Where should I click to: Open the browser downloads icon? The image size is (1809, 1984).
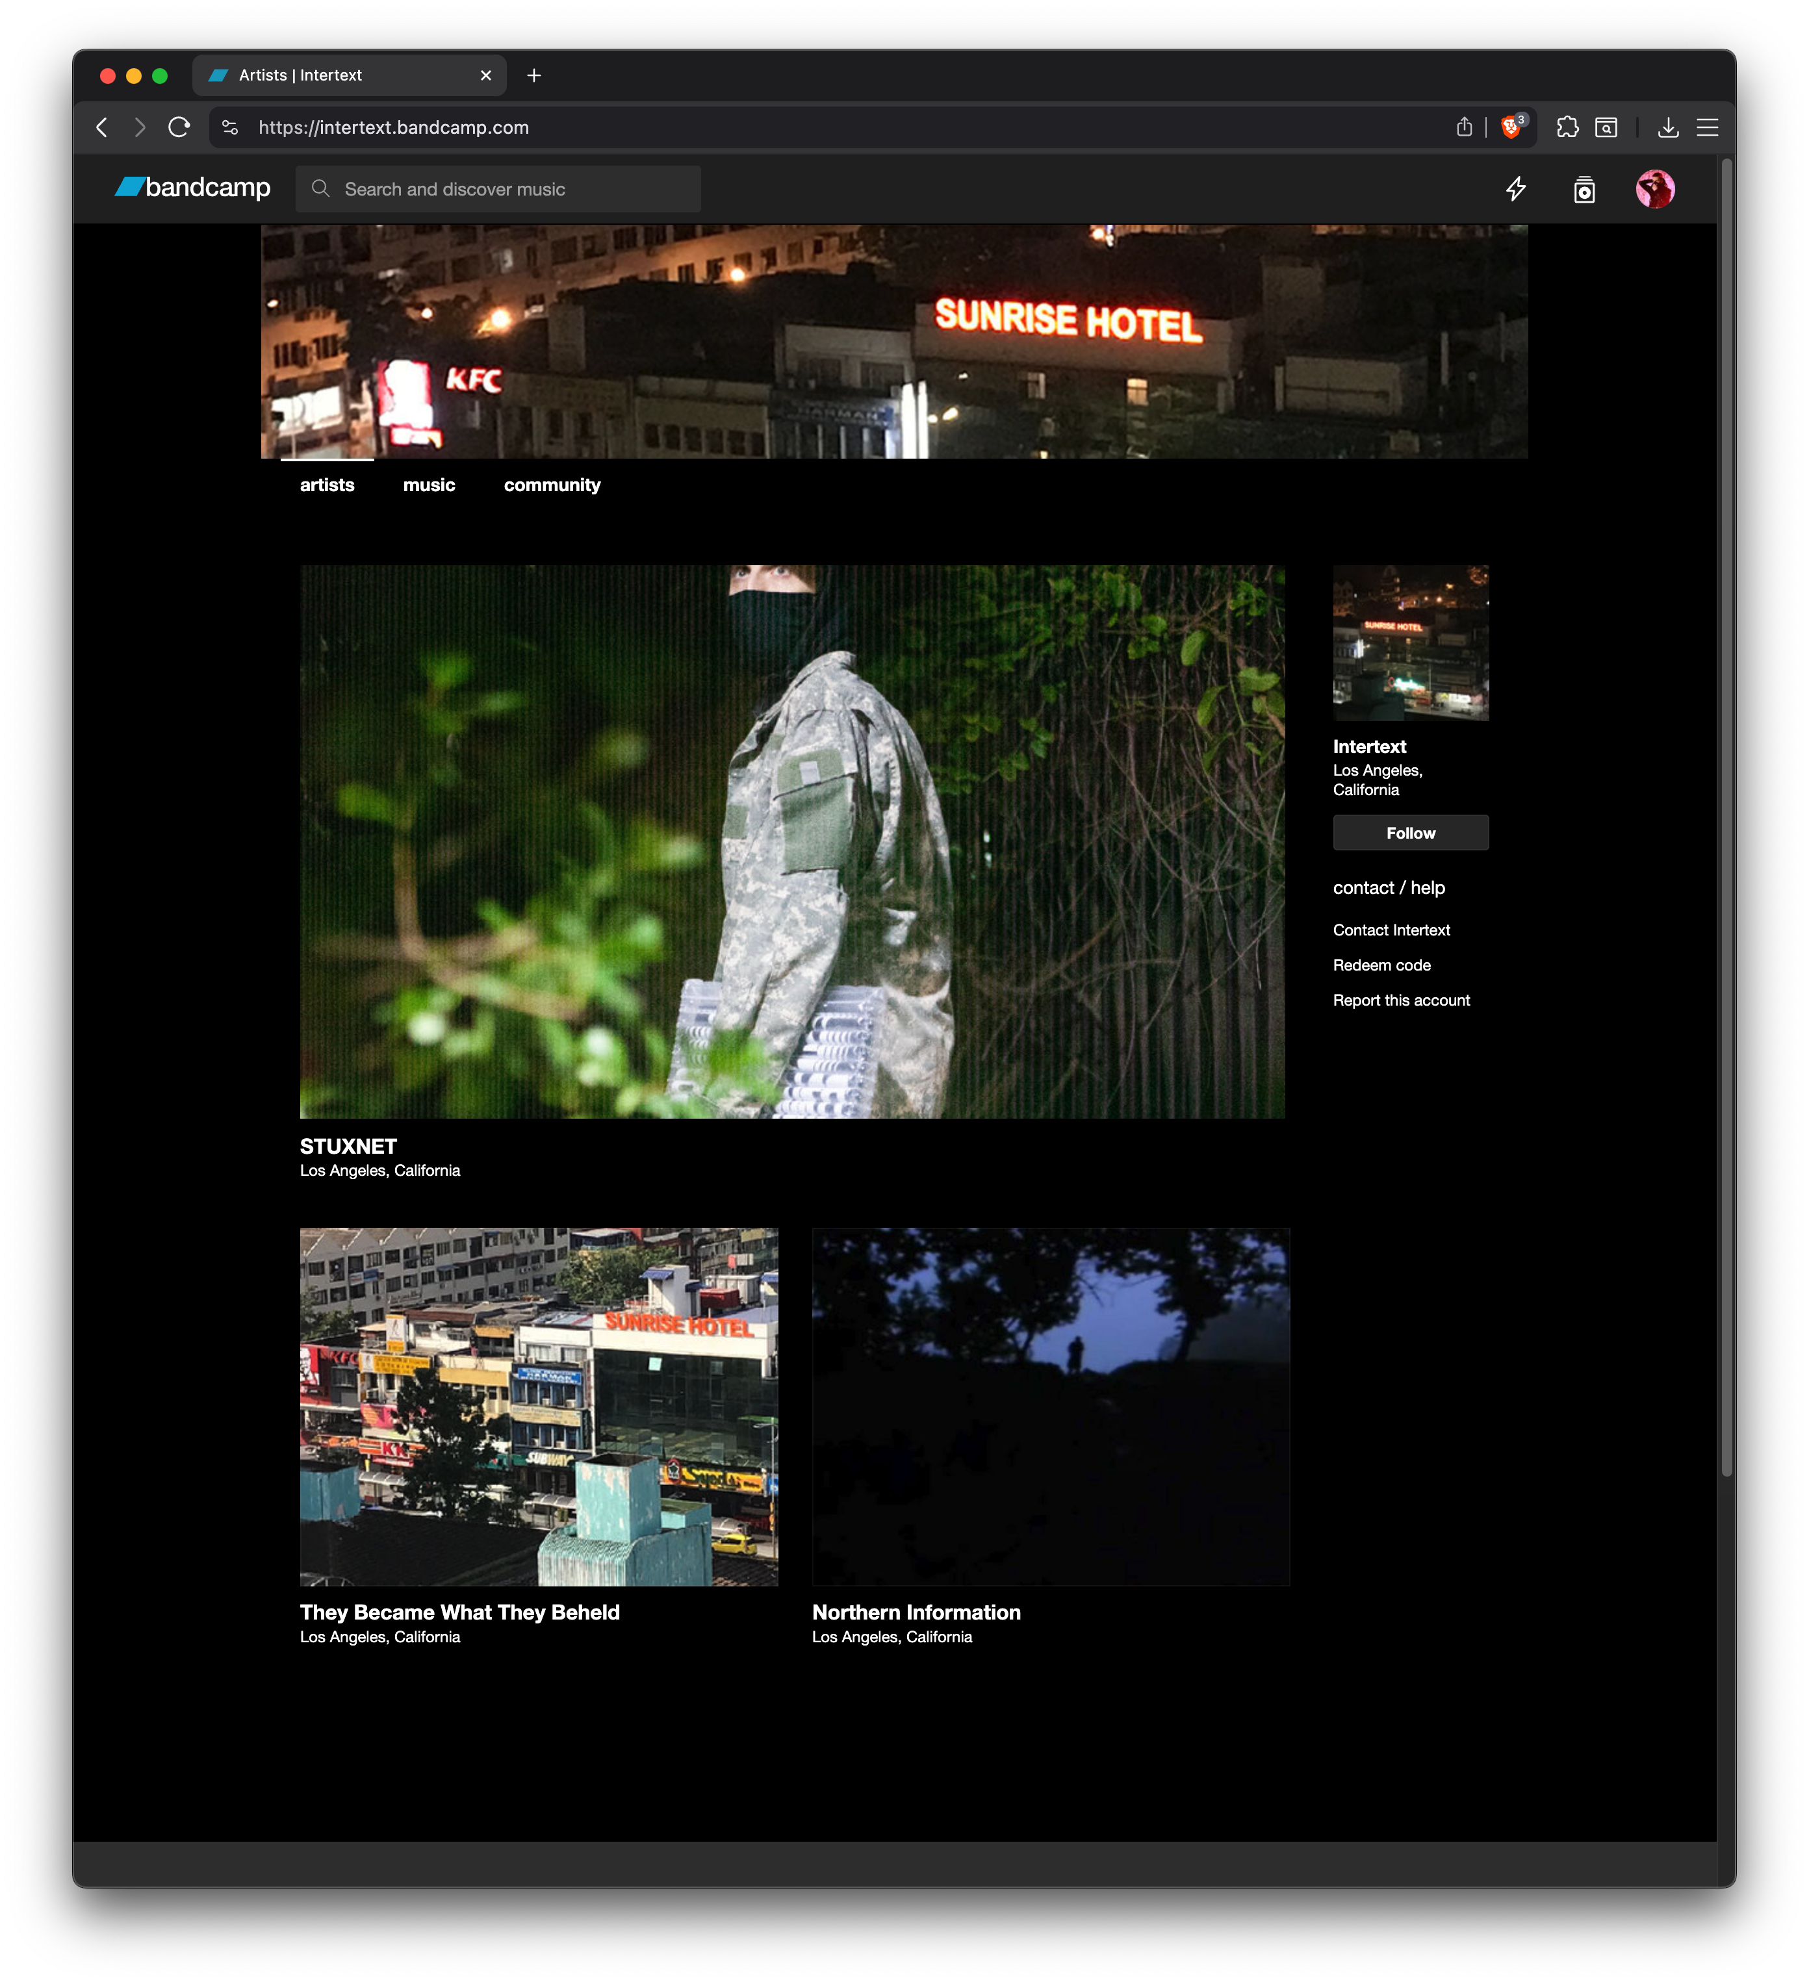[x=1667, y=127]
